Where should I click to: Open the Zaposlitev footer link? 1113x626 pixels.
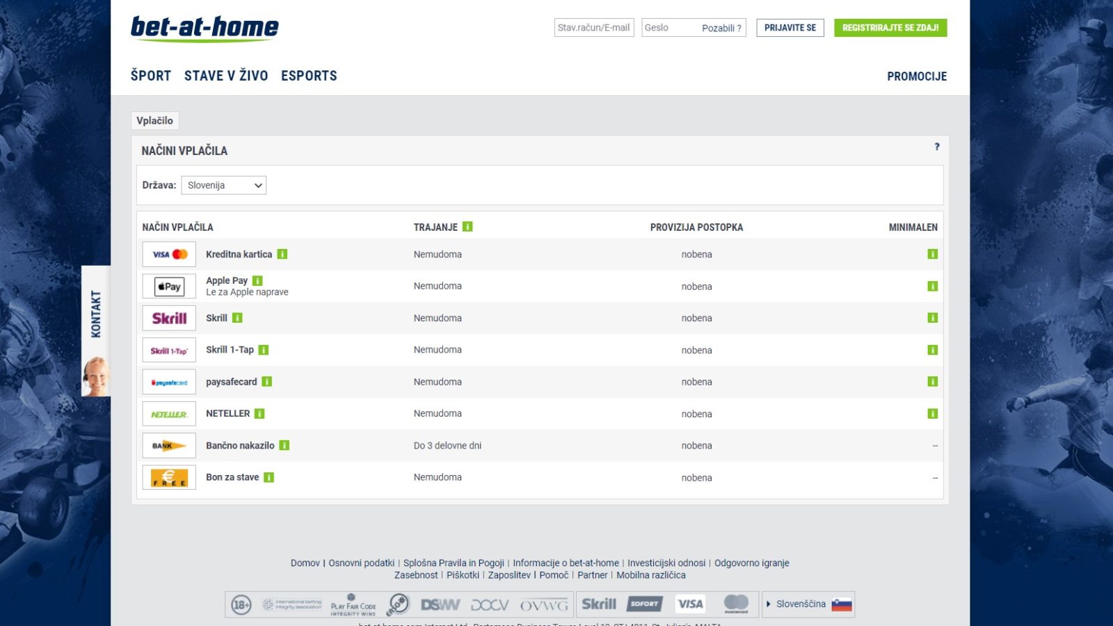click(509, 575)
